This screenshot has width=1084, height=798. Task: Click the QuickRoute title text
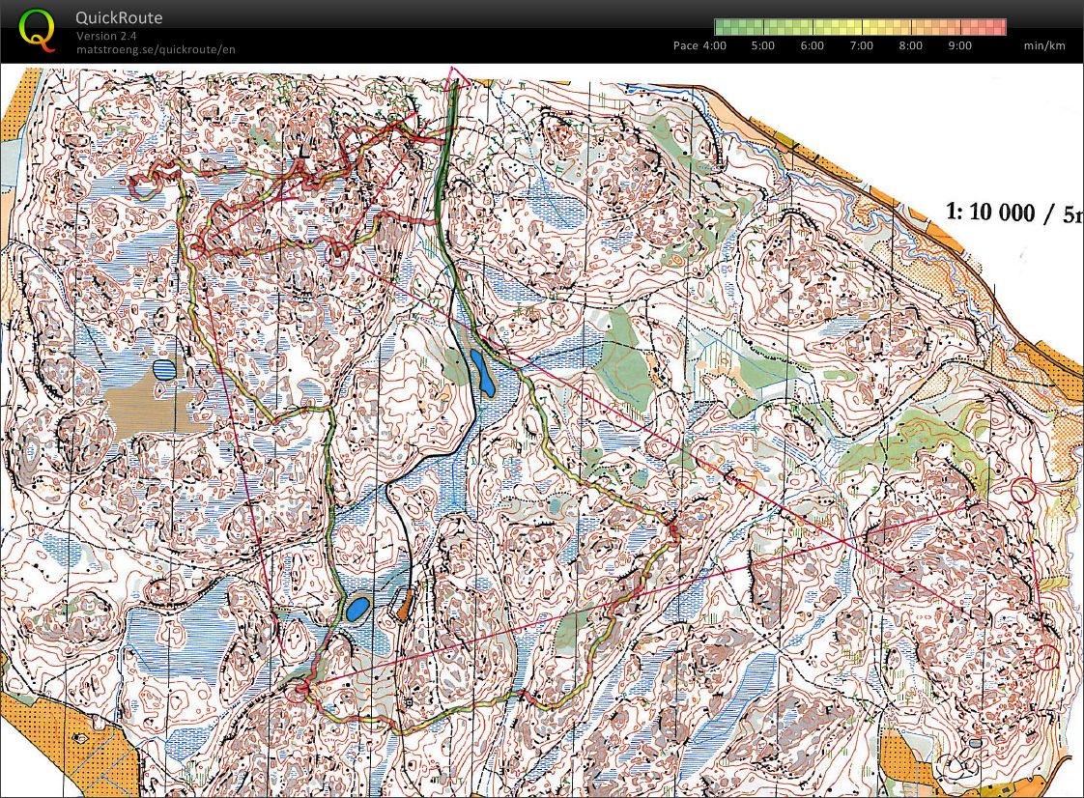pos(119,18)
